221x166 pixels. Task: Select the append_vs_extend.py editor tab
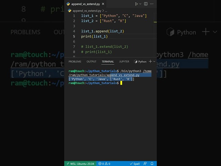[x=85, y=4]
